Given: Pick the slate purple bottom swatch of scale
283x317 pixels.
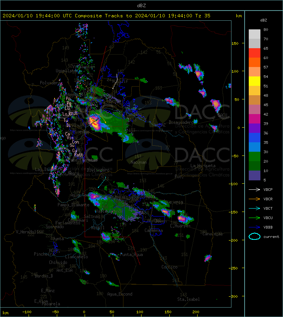Looking at the screenshot, I should coord(254,175).
